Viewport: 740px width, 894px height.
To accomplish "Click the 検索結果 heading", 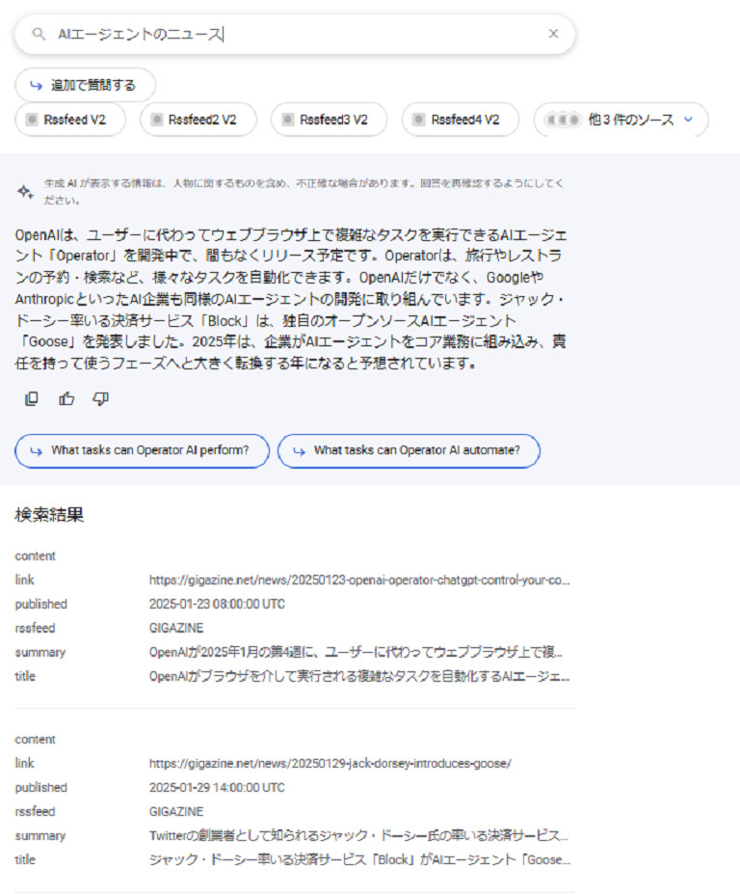I will [x=49, y=514].
